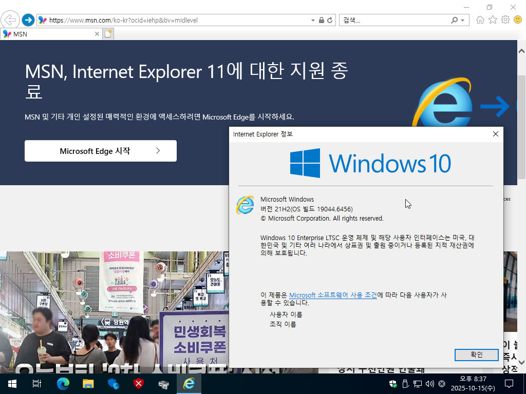This screenshot has height=394, width=526.
Task: Click the smiley feedback icon
Action: (518, 20)
